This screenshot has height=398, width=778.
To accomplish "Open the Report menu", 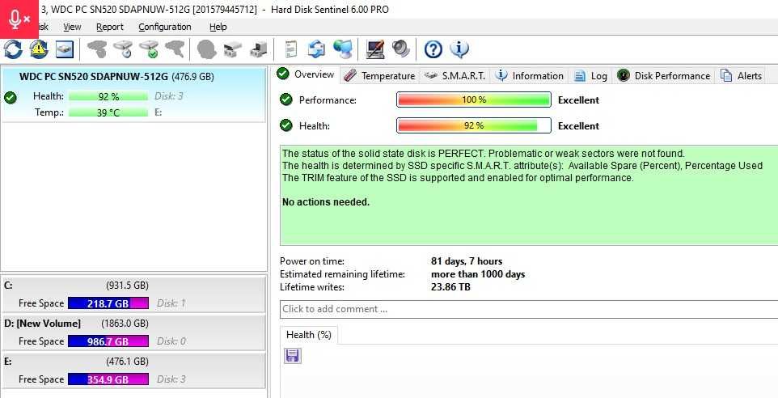I will click(110, 27).
